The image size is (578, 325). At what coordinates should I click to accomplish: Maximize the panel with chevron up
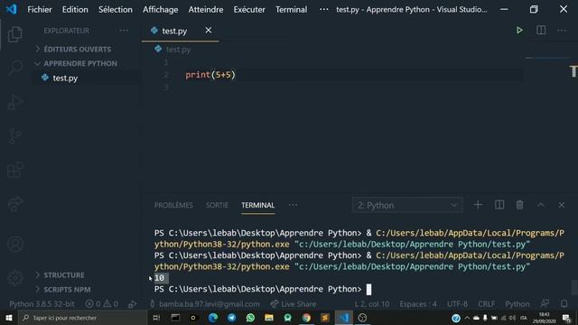click(541, 205)
